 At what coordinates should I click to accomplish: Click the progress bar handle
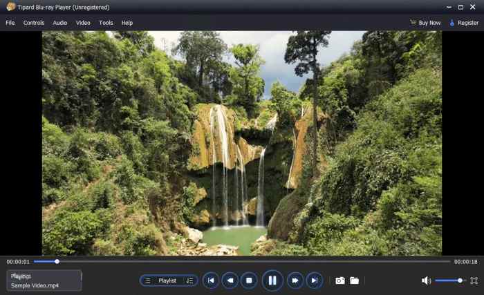coord(57,262)
